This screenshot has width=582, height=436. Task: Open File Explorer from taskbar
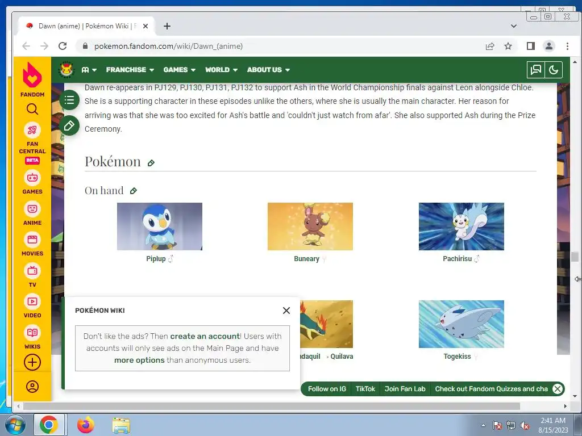pyautogui.click(x=122, y=425)
